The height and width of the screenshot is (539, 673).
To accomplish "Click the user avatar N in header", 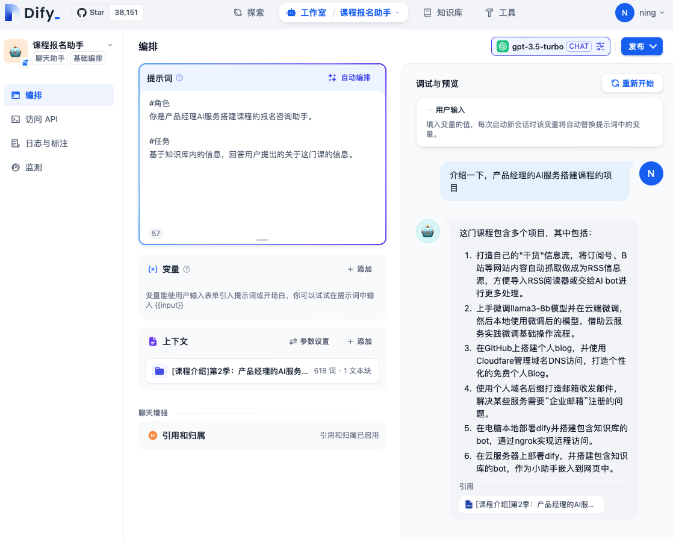I will pyautogui.click(x=625, y=13).
